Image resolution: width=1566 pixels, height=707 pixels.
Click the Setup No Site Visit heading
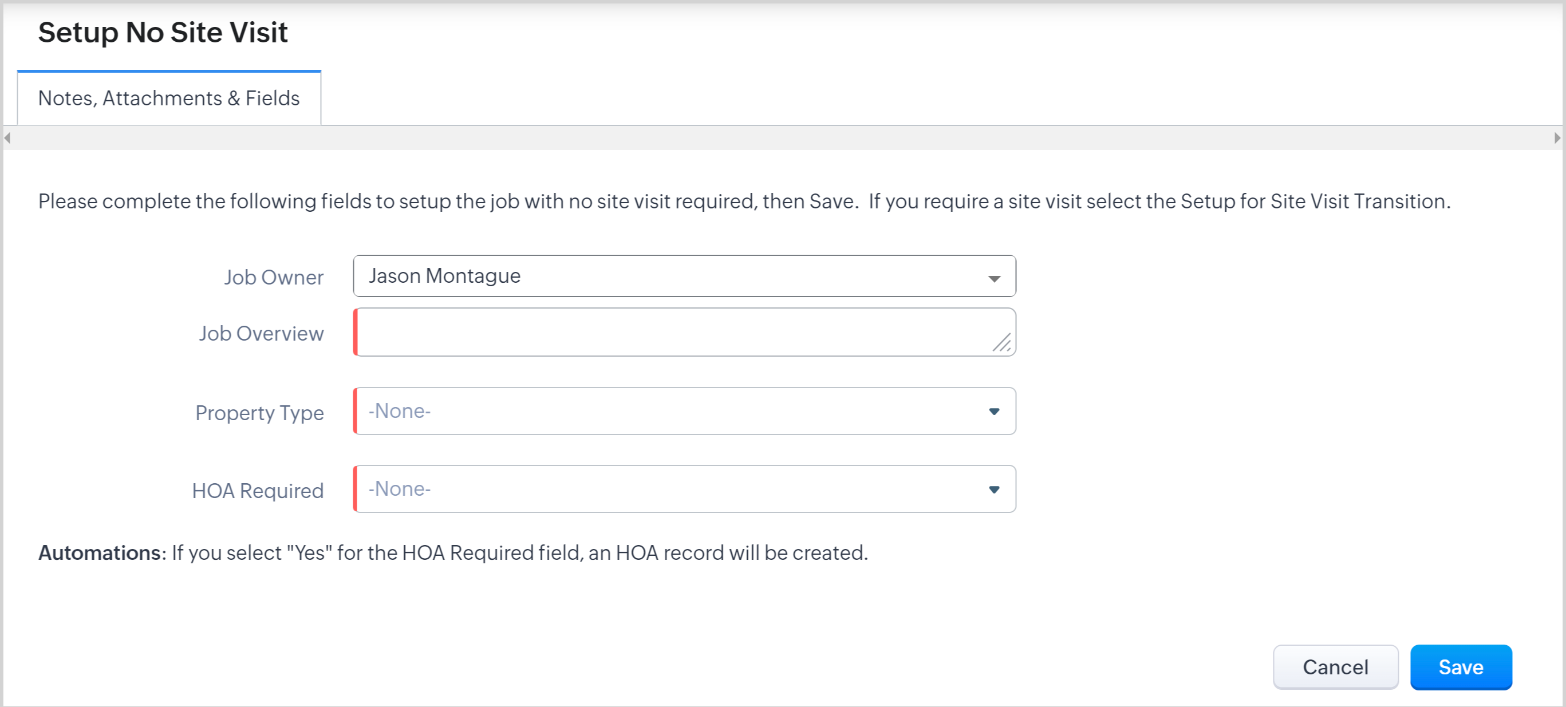[162, 32]
